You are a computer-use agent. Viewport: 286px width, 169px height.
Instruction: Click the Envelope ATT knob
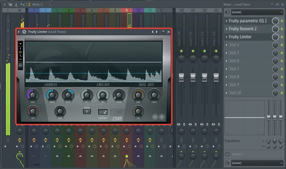(87, 95)
